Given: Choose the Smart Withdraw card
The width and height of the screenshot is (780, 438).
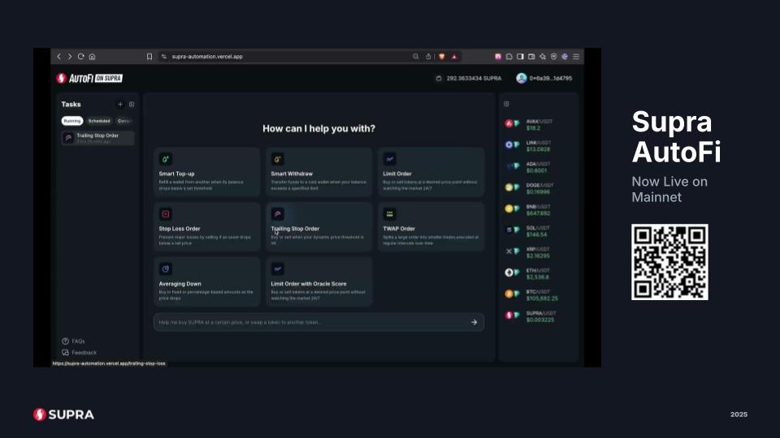Looking at the screenshot, I should tap(318, 172).
